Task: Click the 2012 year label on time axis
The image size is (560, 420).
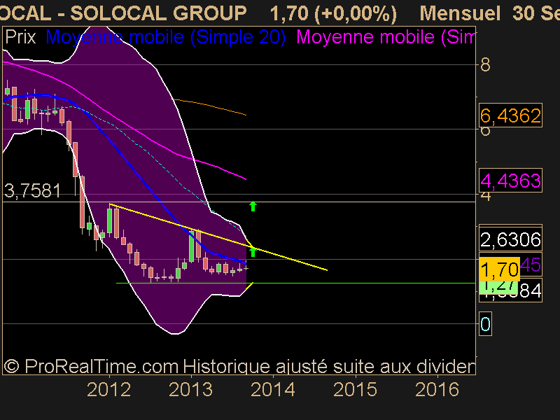Action: tap(109, 389)
